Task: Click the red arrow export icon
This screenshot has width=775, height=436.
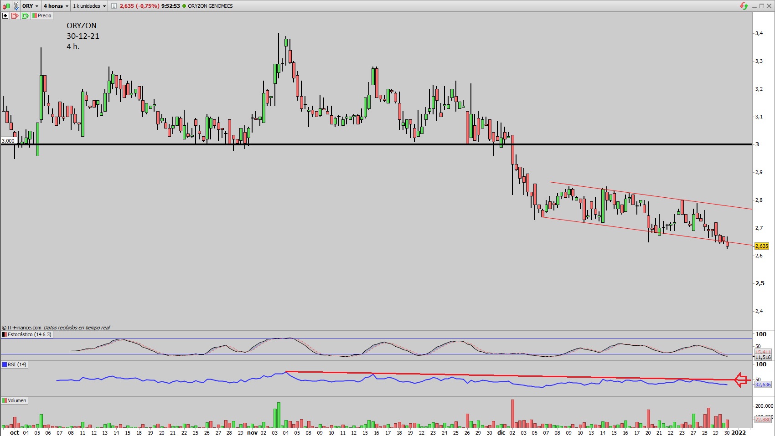Action: click(x=15, y=15)
